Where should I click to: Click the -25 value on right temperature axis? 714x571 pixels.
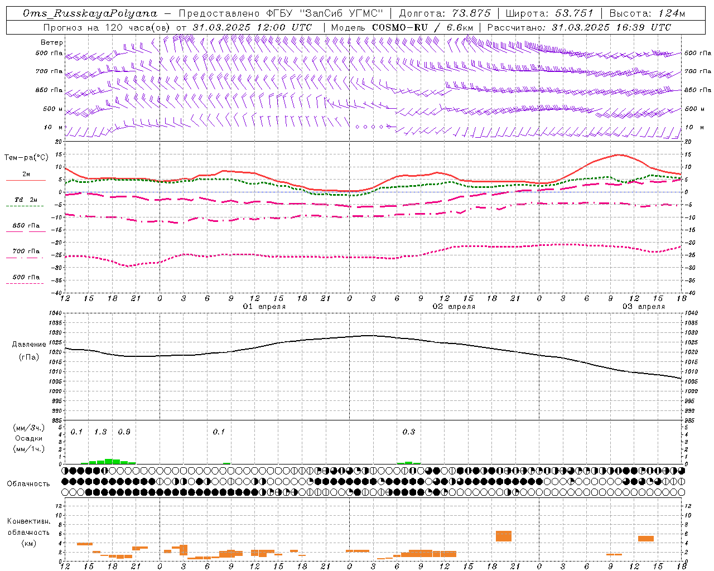pos(689,255)
